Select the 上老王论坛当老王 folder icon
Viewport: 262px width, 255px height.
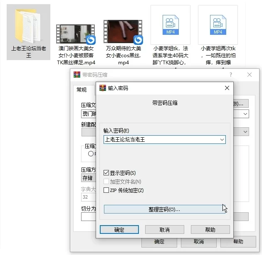[x=28, y=26]
